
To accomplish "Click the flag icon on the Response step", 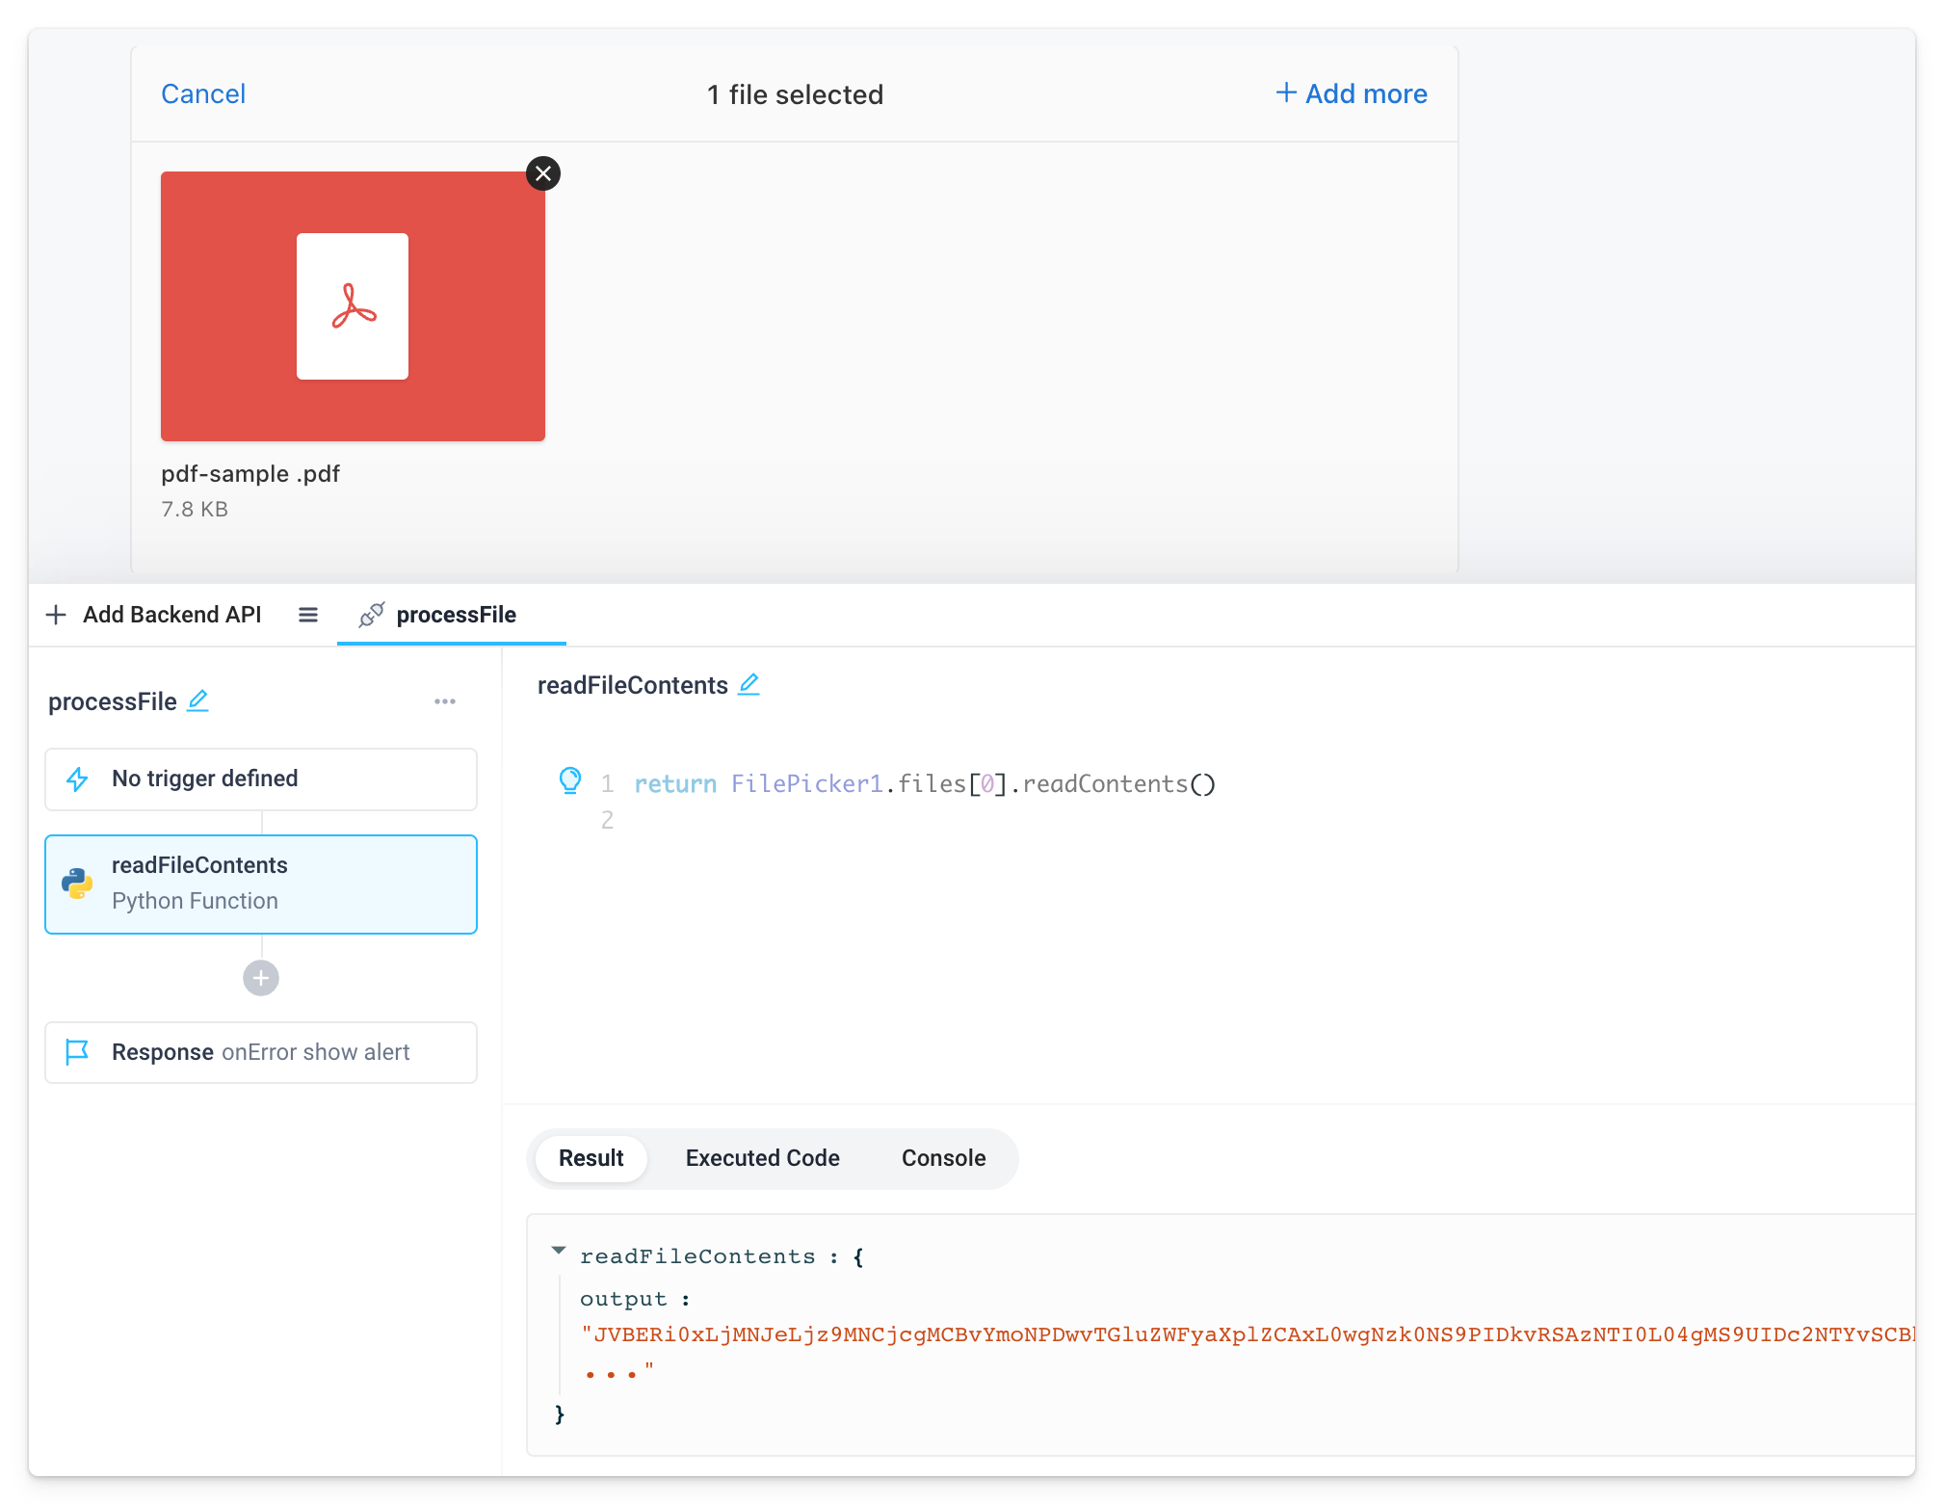I will (77, 1052).
